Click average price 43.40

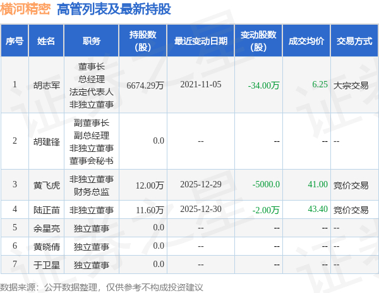[318, 209]
